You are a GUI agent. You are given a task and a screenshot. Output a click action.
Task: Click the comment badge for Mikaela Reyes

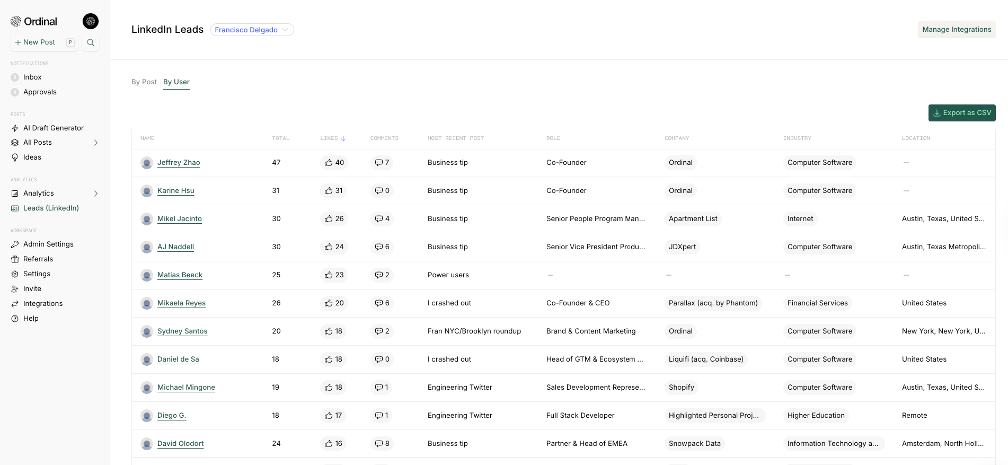(382, 303)
